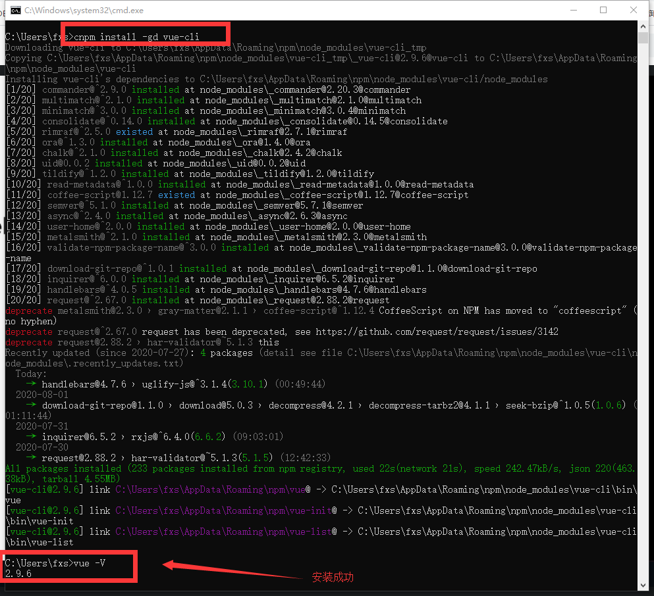The image size is (654, 596).
Task: Click the 'Recently updated (since 2020-07-27)' line
Action: tap(321, 358)
